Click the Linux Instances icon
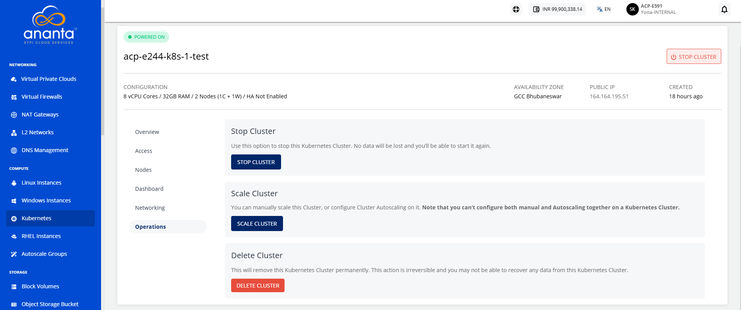This screenshot has width=741, height=310. (x=14, y=183)
